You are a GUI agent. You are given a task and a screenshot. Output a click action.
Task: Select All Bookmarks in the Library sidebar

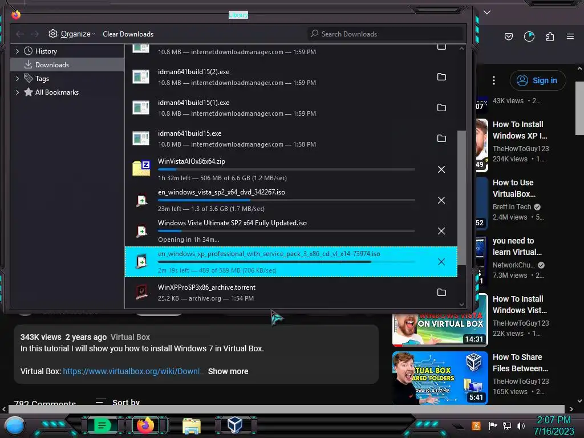tap(56, 92)
